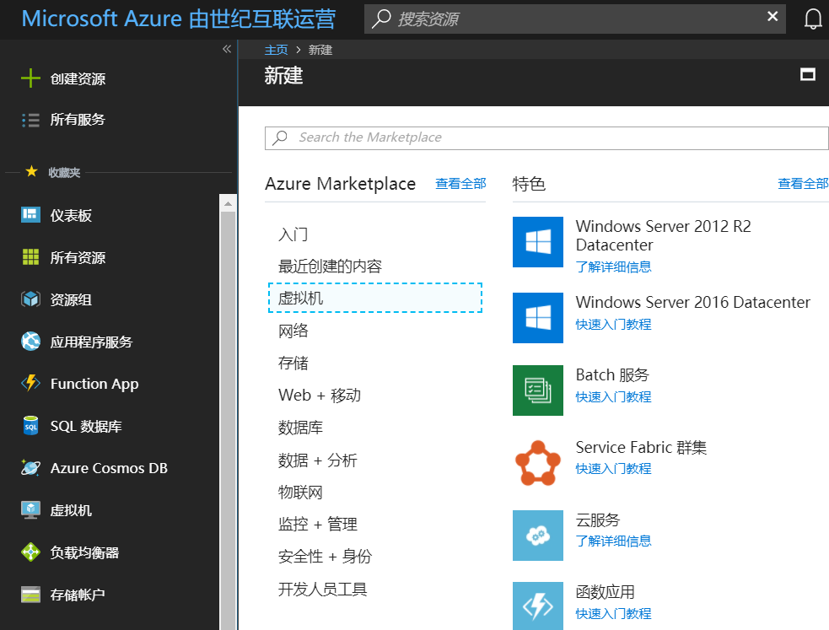Screen dimensions: 829x630
Task: Click the 云服务 title
Action: 598,520
